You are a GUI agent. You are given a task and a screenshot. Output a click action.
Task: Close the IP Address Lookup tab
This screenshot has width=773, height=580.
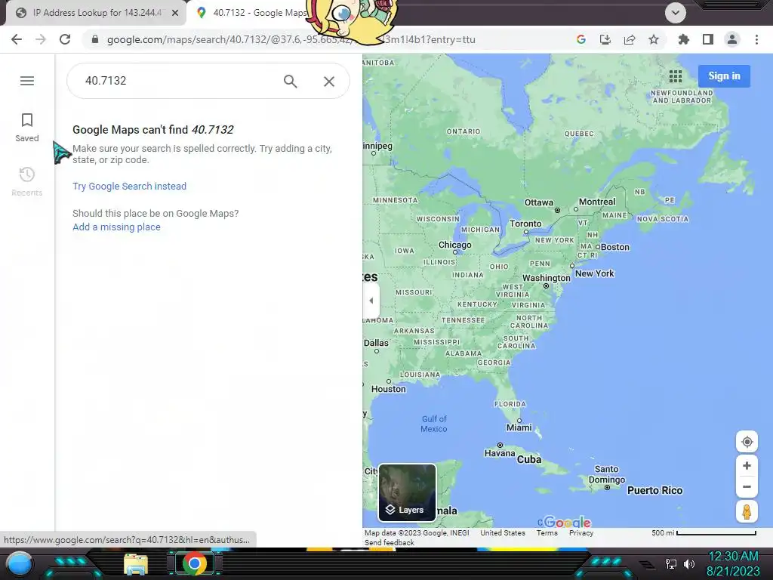point(175,13)
